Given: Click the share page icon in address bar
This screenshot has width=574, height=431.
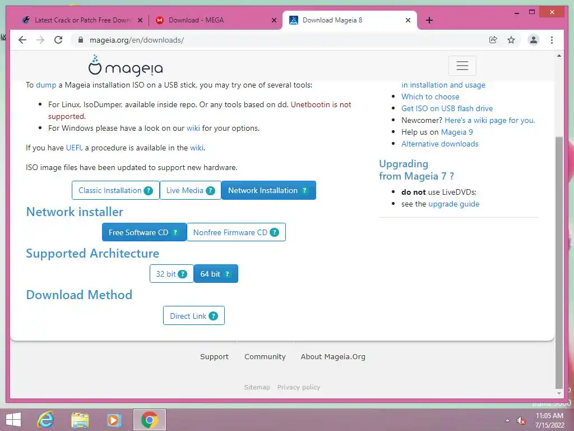Looking at the screenshot, I should (x=493, y=40).
